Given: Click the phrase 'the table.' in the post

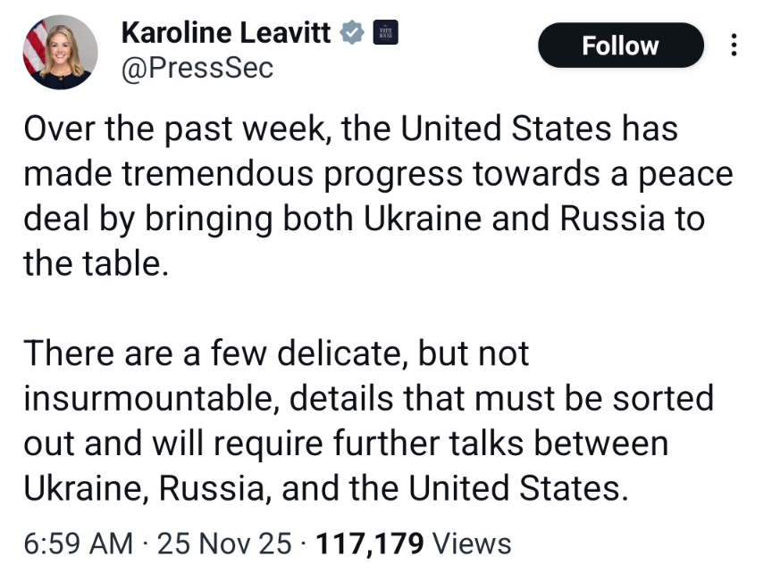Looking at the screenshot, I should (x=96, y=264).
